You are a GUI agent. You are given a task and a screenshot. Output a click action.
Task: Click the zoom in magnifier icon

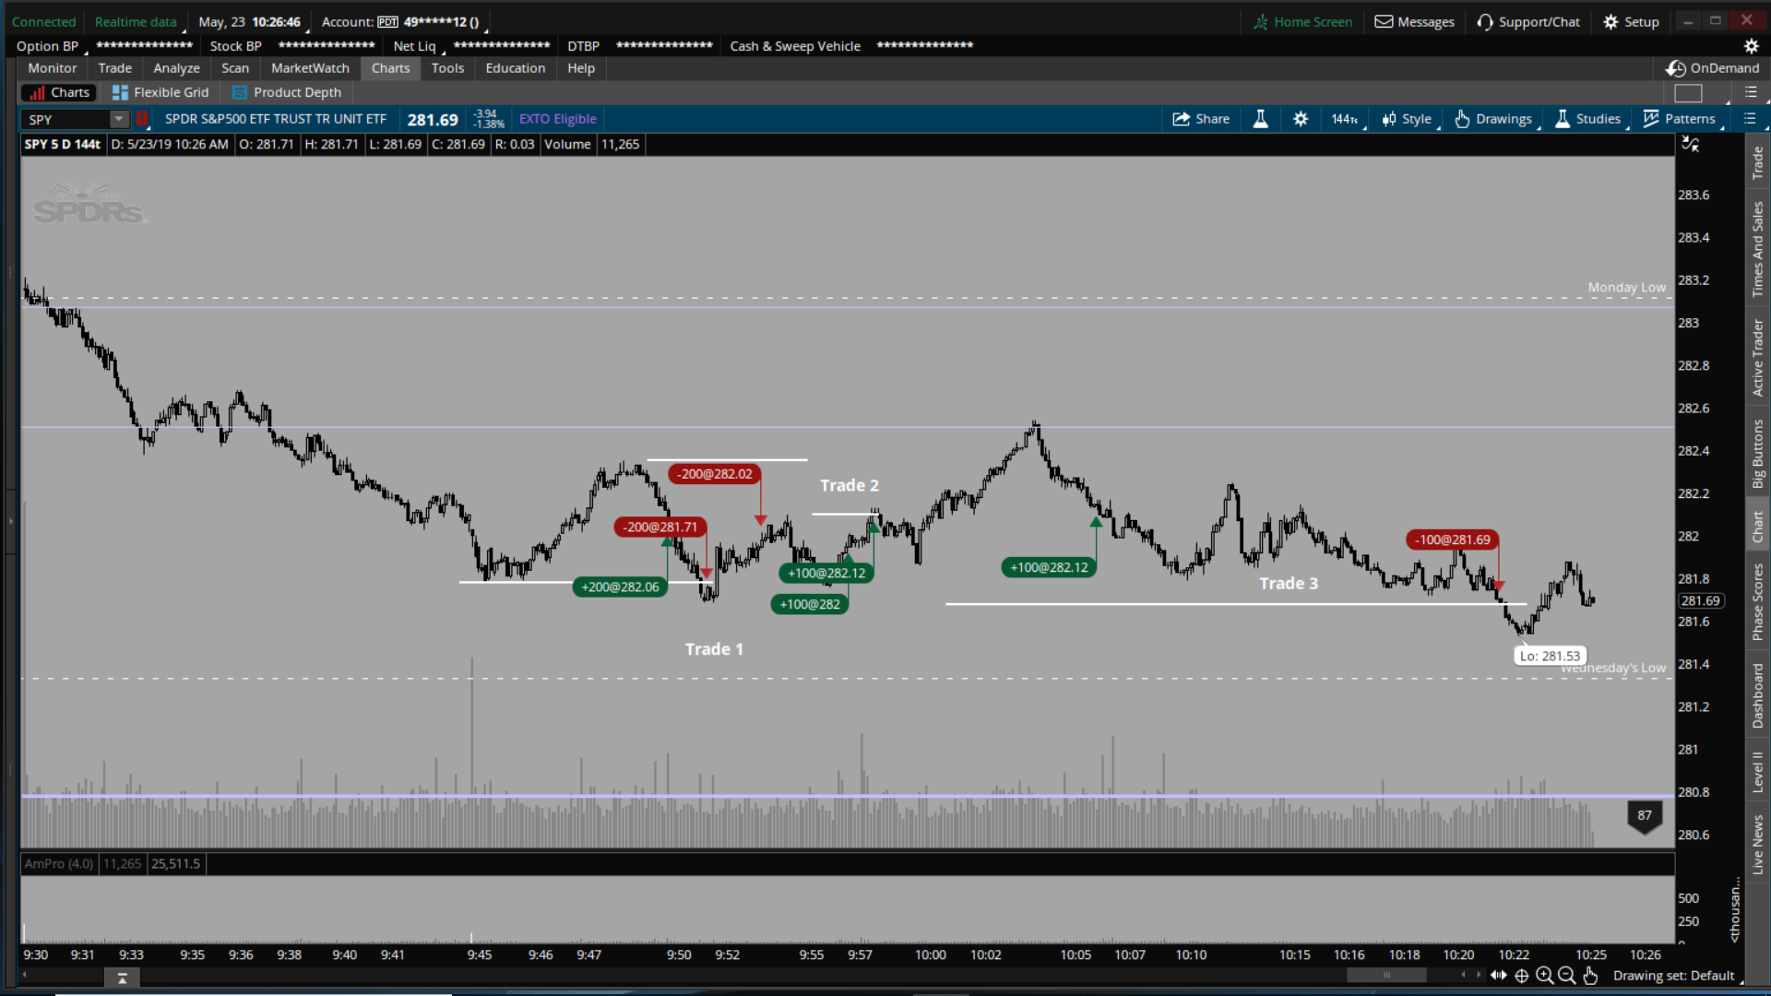pyautogui.click(x=1545, y=976)
